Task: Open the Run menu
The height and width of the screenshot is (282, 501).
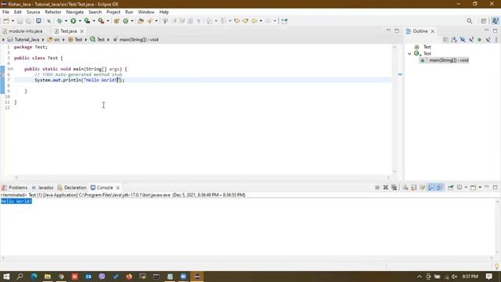Action: 129,13
